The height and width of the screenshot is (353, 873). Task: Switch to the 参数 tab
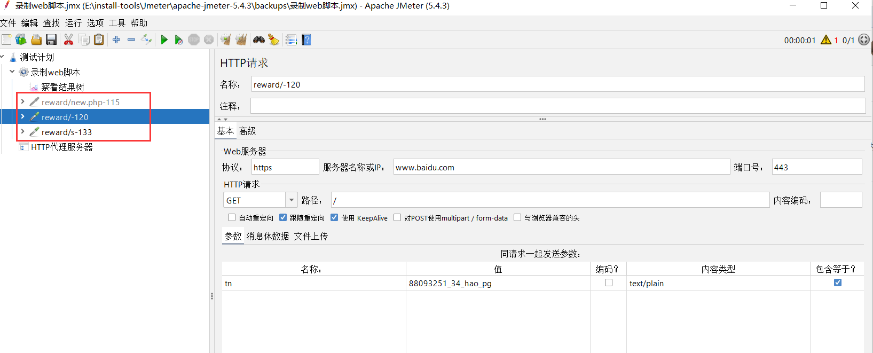pos(233,236)
